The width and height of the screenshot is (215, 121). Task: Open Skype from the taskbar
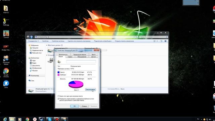pos(49,119)
